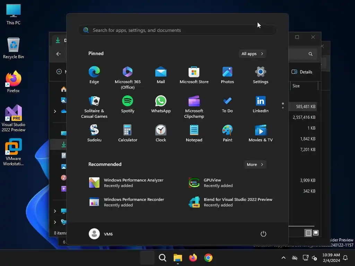Select This PC desktop icon

14,15
